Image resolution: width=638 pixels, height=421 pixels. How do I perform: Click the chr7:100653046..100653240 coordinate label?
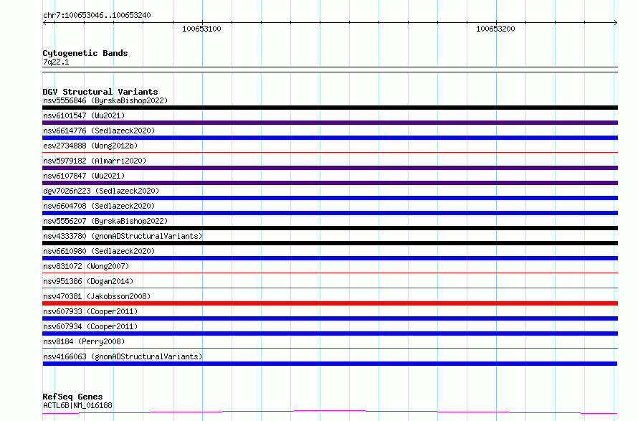tap(97, 16)
